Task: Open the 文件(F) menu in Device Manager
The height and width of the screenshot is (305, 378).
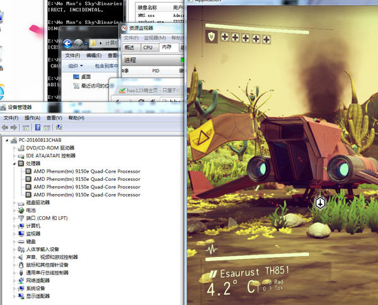Action: click(x=11, y=118)
